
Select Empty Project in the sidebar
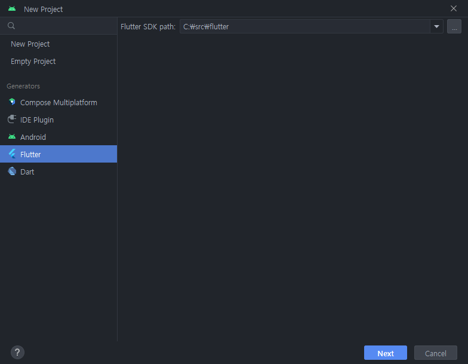(x=59, y=61)
